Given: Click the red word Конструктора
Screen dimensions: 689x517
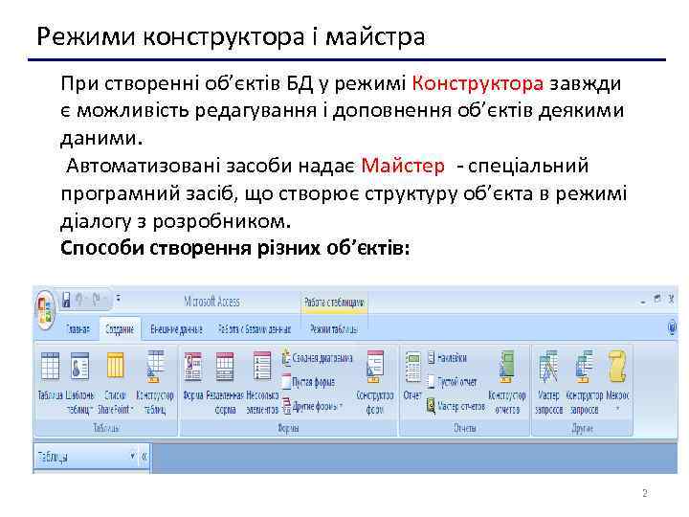Looking at the screenshot, I should point(478,83).
